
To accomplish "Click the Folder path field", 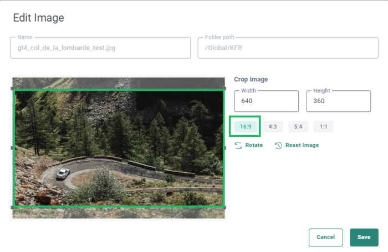I will (x=288, y=48).
